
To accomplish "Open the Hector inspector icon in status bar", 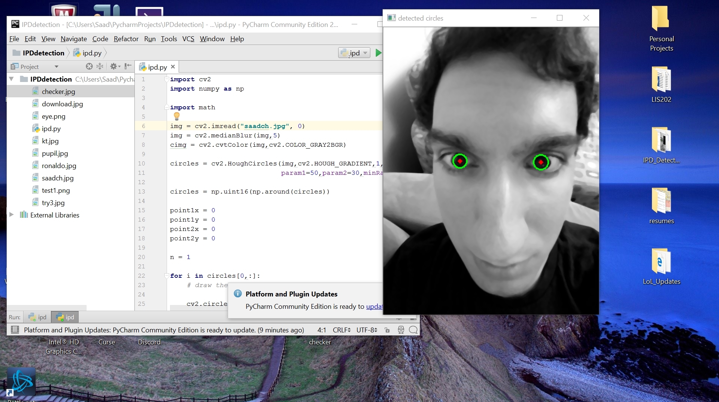I will point(401,330).
